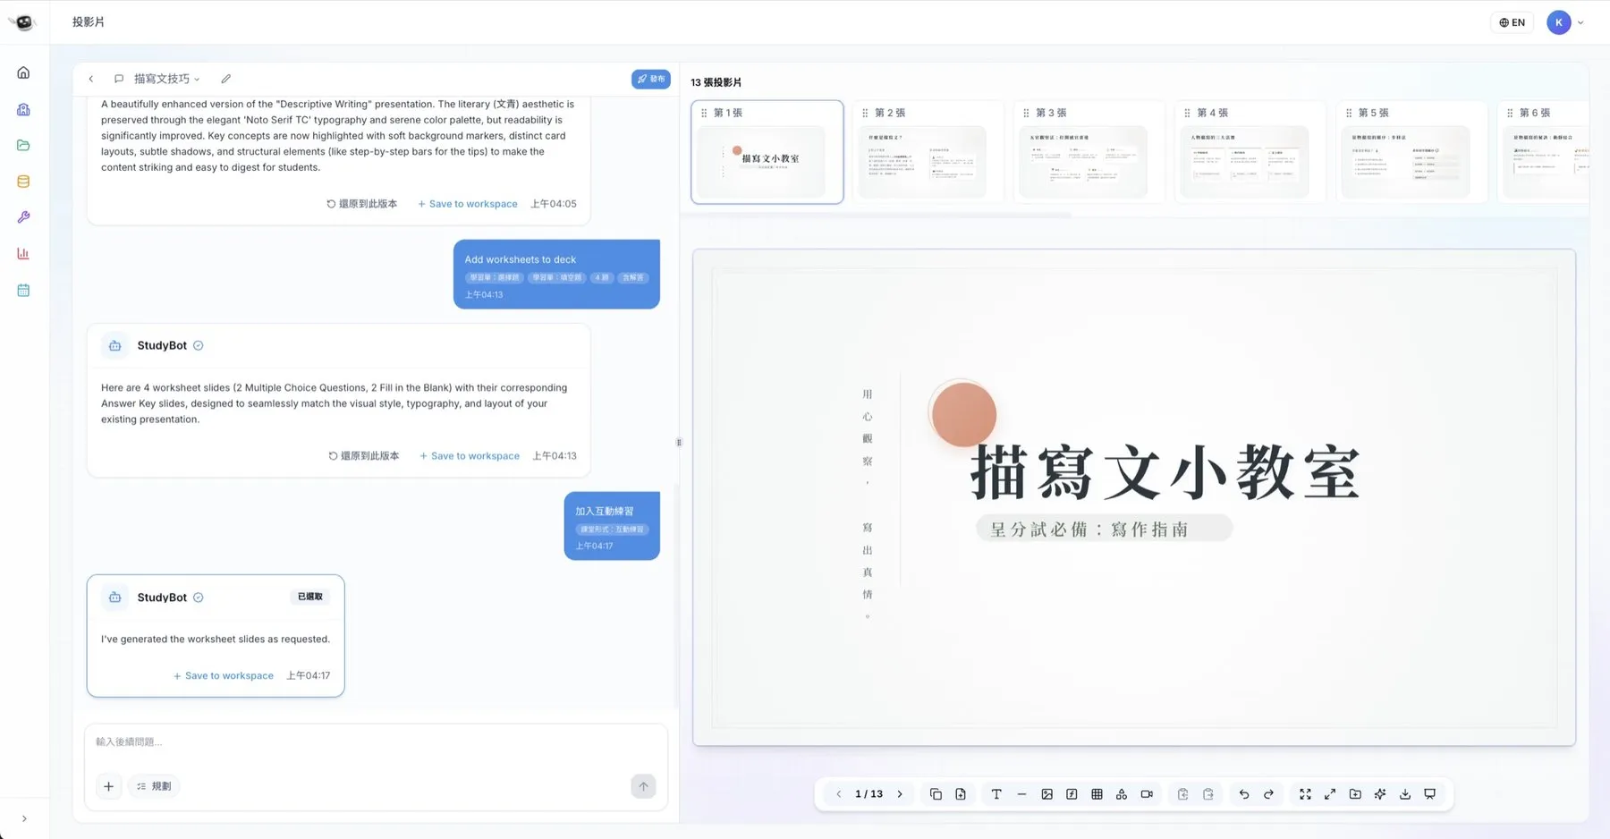Click Save to workspace on 上午04:13 message

(x=470, y=456)
